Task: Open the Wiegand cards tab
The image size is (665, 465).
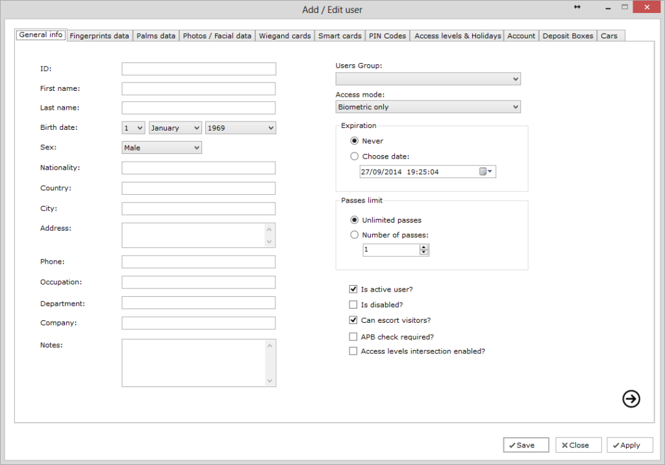Action: point(284,36)
